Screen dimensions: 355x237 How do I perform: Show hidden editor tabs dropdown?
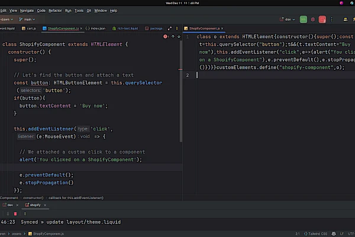[x=177, y=28]
